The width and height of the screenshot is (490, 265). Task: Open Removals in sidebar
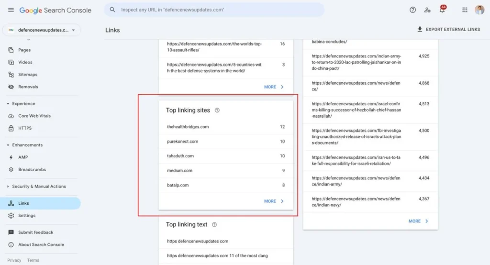[x=28, y=87]
